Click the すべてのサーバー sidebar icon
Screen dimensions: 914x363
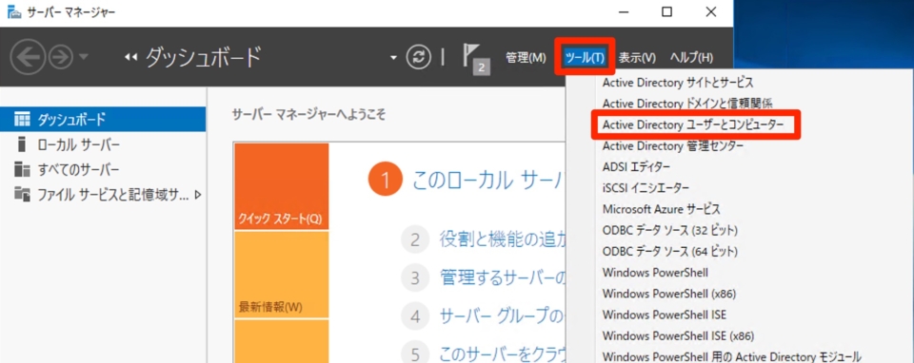point(22,169)
